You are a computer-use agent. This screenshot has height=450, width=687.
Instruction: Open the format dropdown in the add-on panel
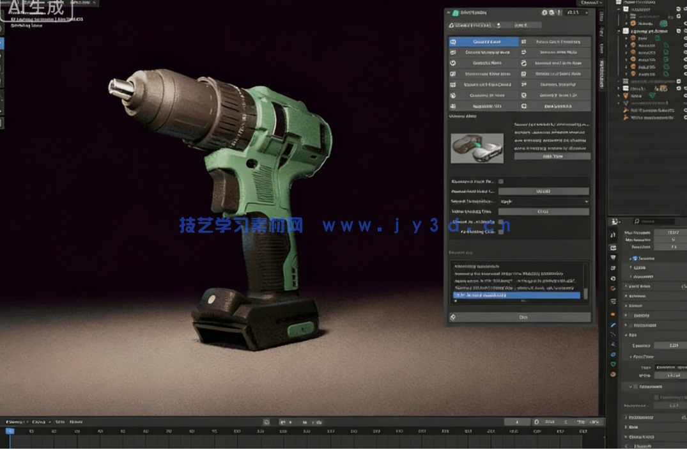tap(544, 201)
